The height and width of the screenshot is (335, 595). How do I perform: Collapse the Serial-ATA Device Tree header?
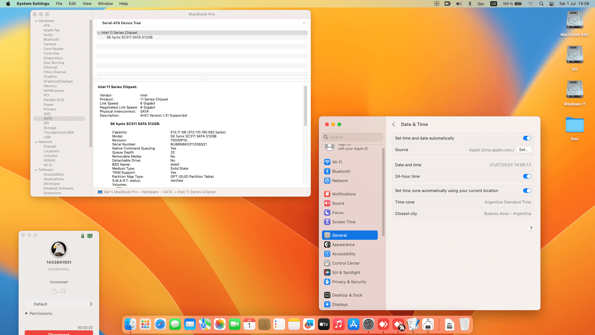point(304,23)
